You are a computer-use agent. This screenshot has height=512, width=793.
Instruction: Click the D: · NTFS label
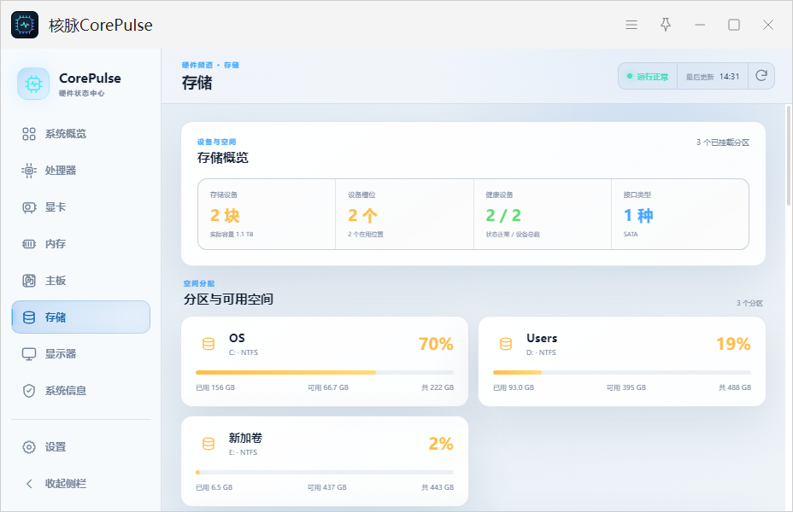541,352
